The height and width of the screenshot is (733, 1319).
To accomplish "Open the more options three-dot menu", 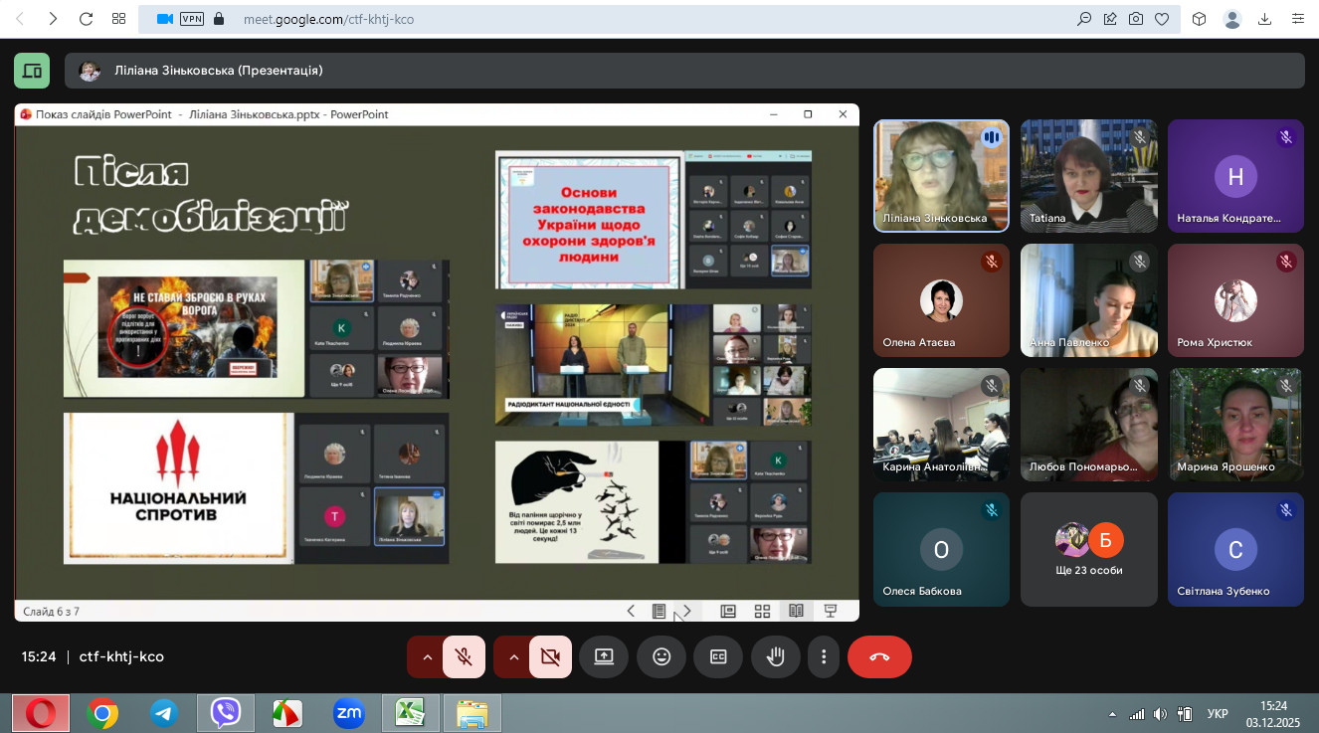I will pyautogui.click(x=824, y=656).
